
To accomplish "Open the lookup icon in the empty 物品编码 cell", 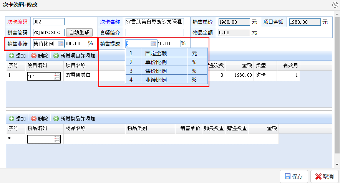I will [57, 139].
